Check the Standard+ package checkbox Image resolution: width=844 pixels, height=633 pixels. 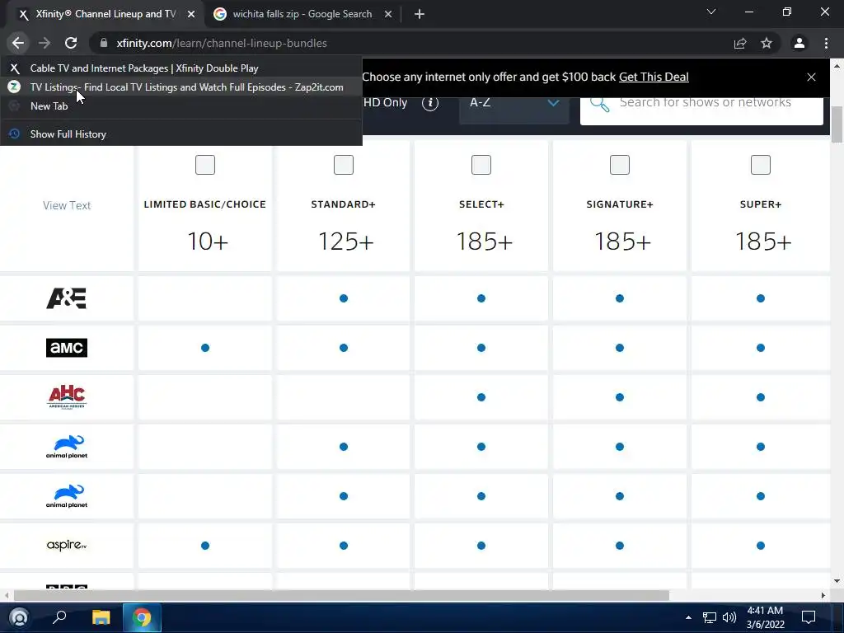(344, 165)
